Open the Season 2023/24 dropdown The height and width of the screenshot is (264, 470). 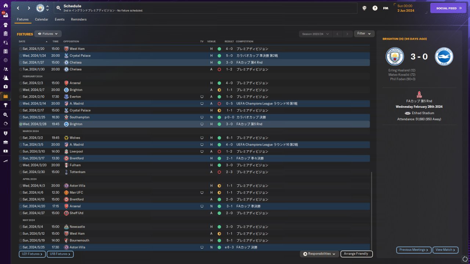pos(315,34)
